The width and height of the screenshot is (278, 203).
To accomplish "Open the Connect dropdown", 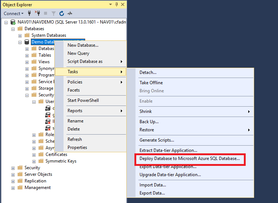I will pyautogui.click(x=13, y=14).
